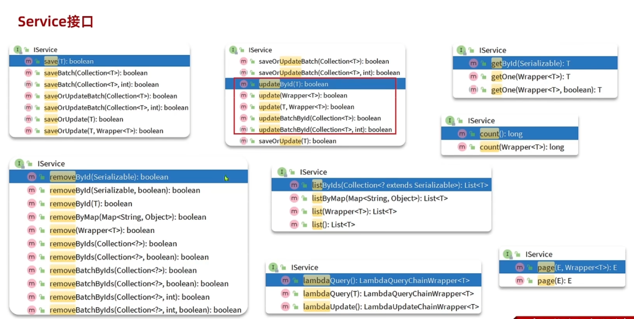Viewport: 634px width, 319px height.
Task: Choose saveBatch(Collection<T>, int) method
Action: pos(101,84)
